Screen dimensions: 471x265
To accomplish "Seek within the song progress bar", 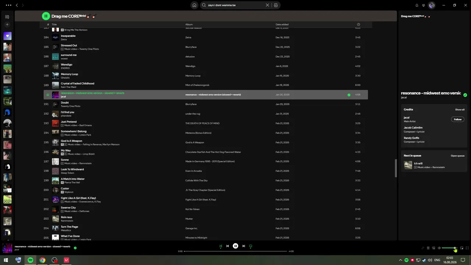I will [x=235, y=251].
